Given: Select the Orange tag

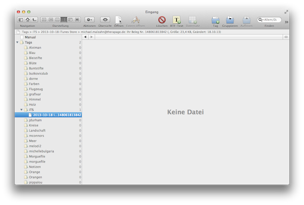Looking at the screenshot, I should (48, 172).
